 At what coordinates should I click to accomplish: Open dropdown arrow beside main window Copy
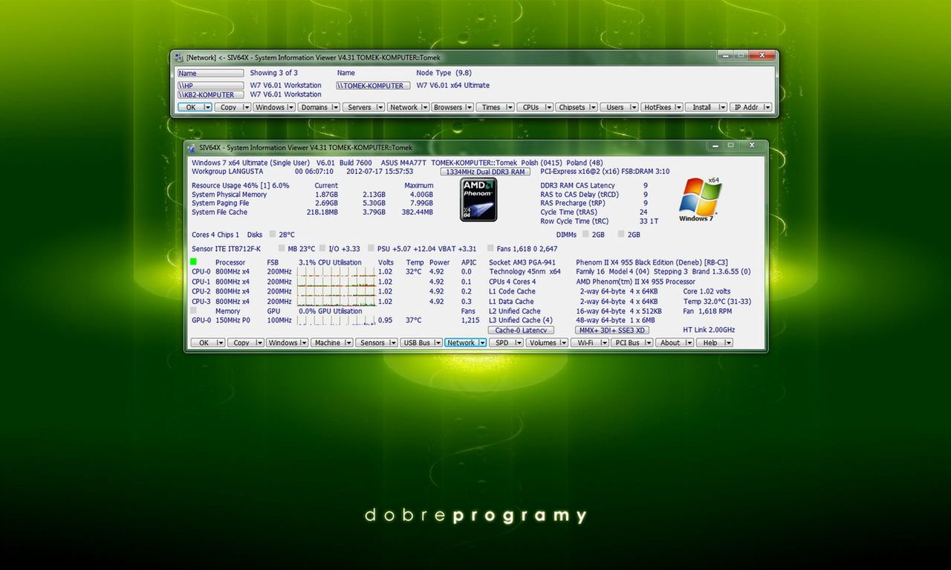259,343
